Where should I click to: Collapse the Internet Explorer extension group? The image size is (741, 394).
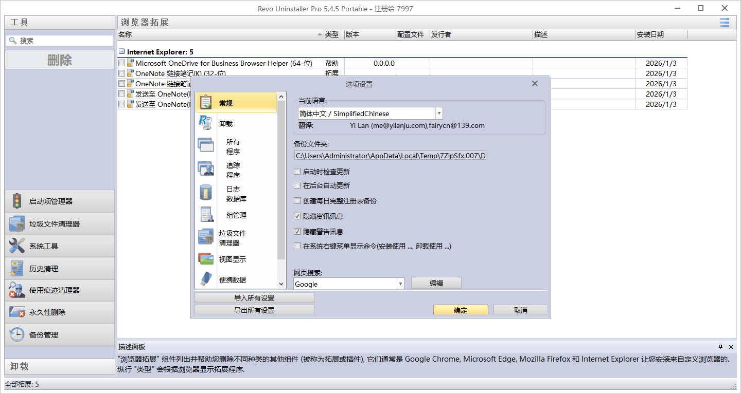coord(121,52)
